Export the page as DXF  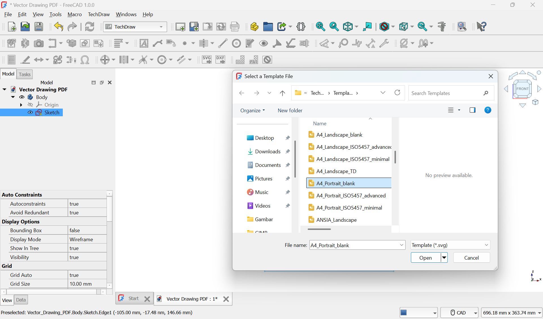tap(220, 60)
